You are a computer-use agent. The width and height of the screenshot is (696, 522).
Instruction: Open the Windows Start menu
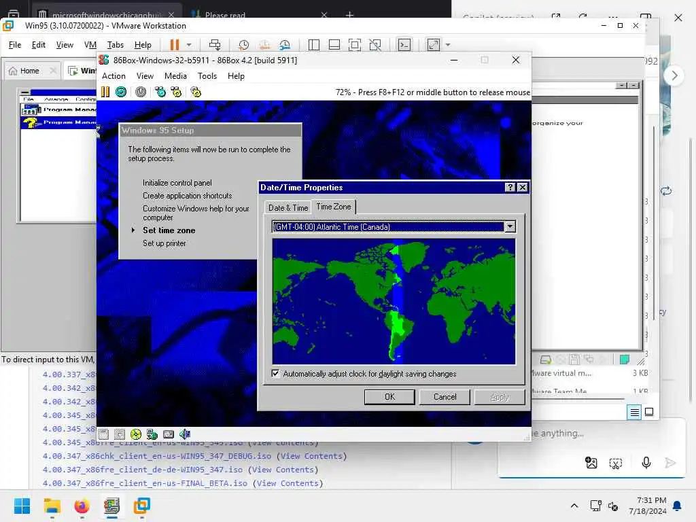pyautogui.click(x=22, y=506)
